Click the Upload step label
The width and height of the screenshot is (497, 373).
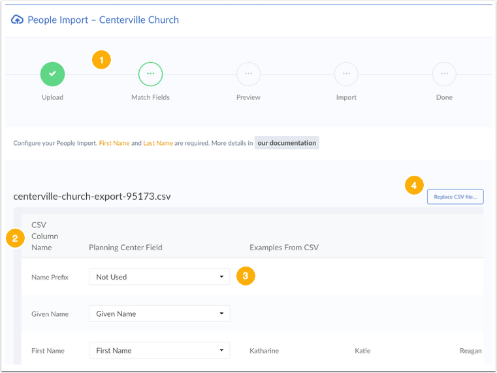53,97
